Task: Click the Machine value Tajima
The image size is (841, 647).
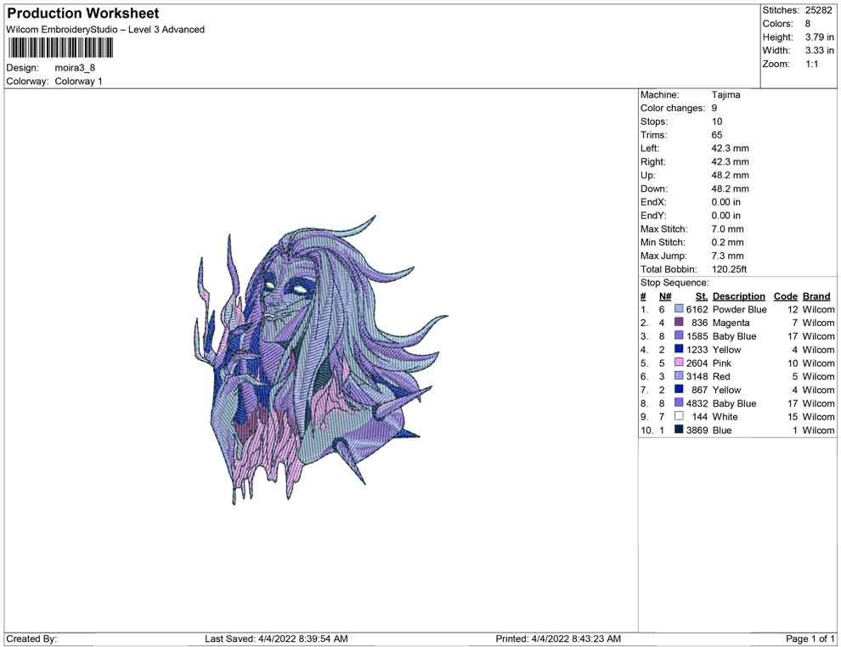Action: pos(725,94)
